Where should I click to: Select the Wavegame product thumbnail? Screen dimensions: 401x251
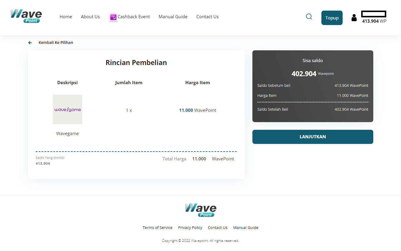(68, 109)
